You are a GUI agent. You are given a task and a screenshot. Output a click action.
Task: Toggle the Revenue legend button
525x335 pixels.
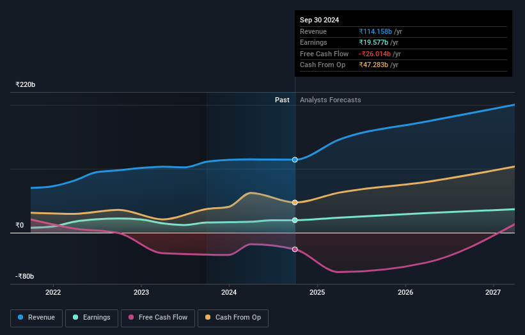36,318
